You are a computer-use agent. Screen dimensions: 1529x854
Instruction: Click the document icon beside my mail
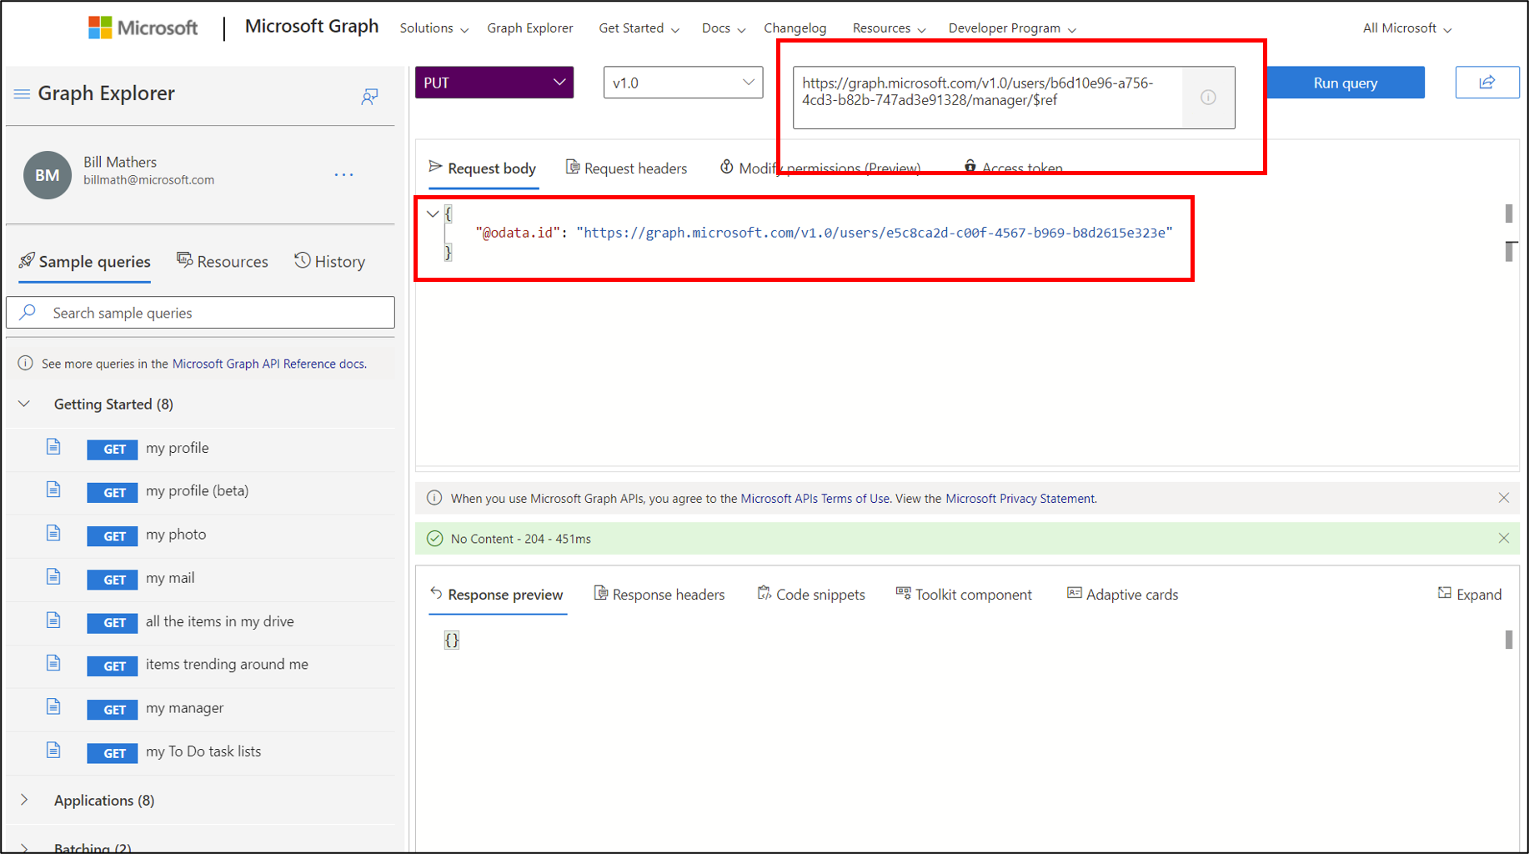pyautogui.click(x=53, y=576)
